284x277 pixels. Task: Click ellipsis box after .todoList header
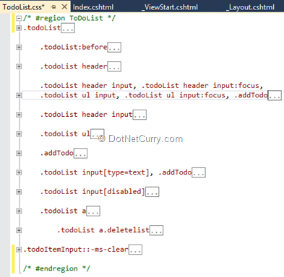tap(114, 66)
